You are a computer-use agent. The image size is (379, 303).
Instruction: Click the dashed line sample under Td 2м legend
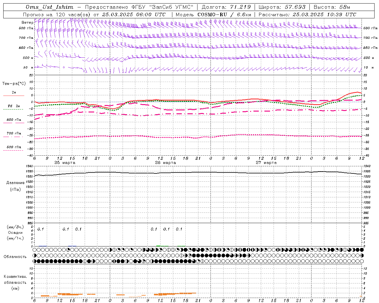[13, 109]
